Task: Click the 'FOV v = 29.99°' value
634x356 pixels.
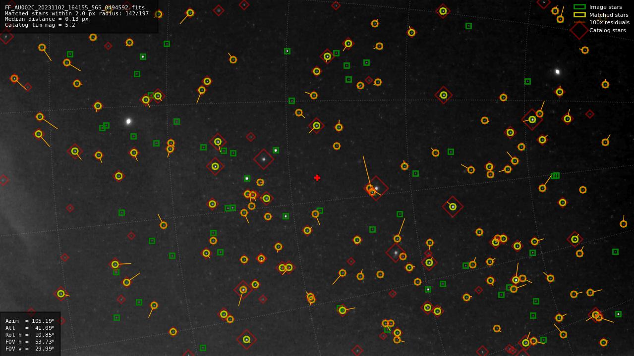Action: tap(30, 349)
